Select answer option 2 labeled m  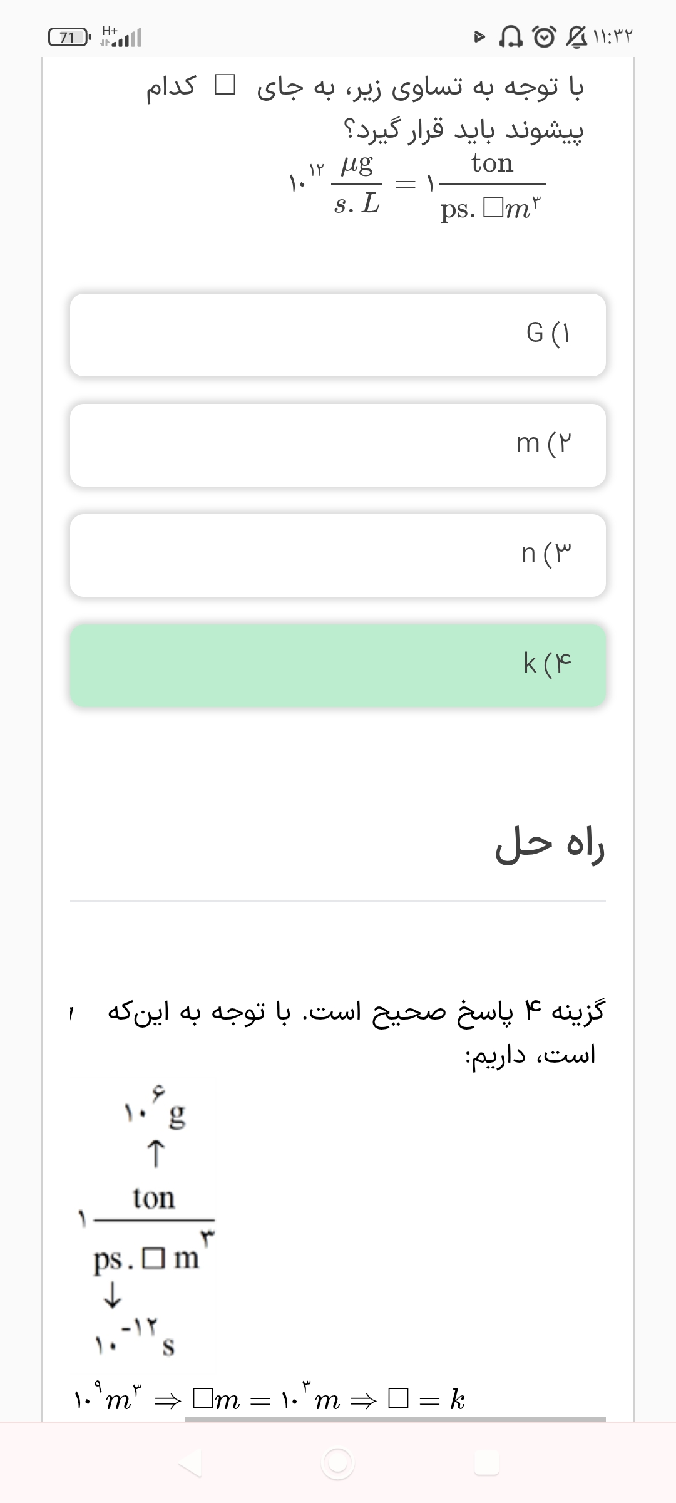pyautogui.click(x=338, y=445)
